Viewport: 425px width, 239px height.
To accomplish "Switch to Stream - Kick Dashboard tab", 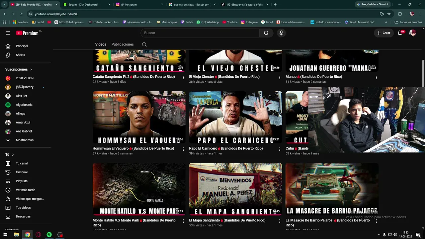I will (x=86, y=5).
